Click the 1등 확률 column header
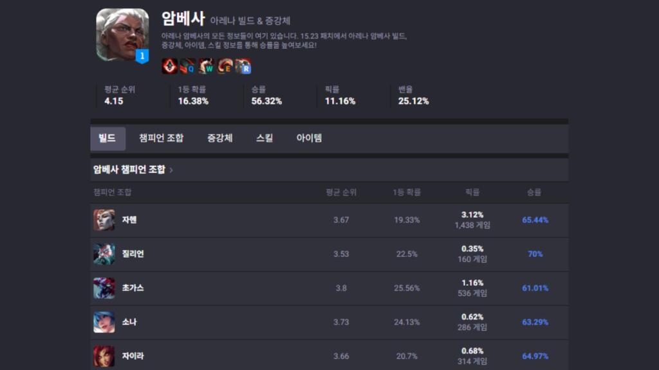Viewport: 659px width, 370px height. pos(407,192)
